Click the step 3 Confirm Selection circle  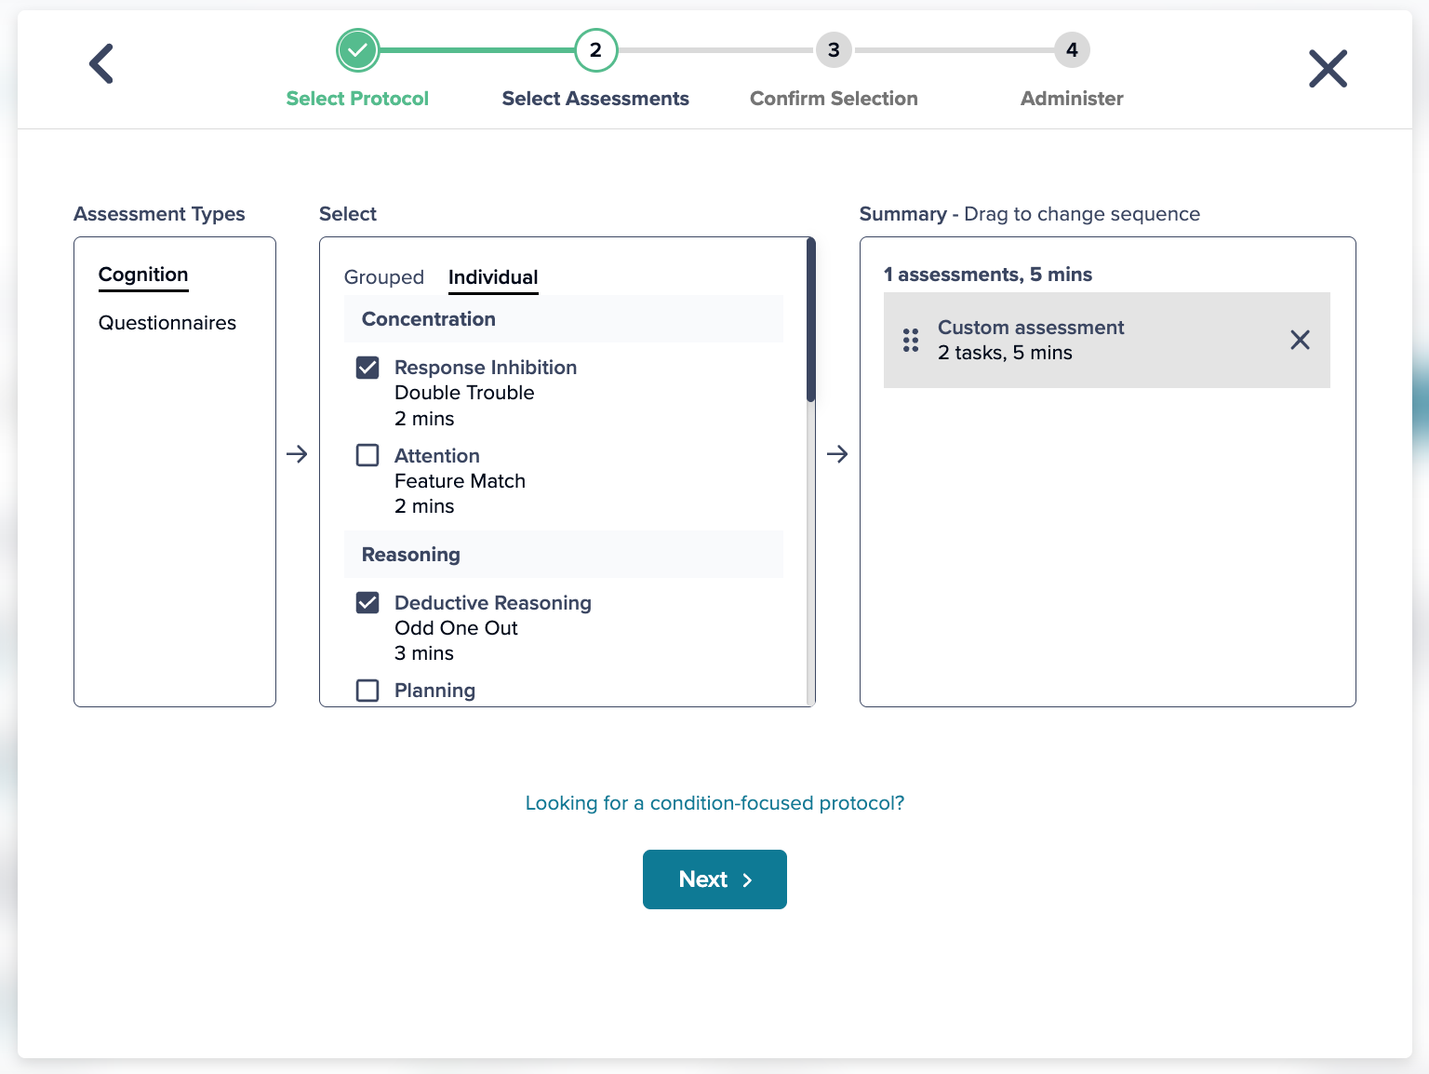(834, 50)
